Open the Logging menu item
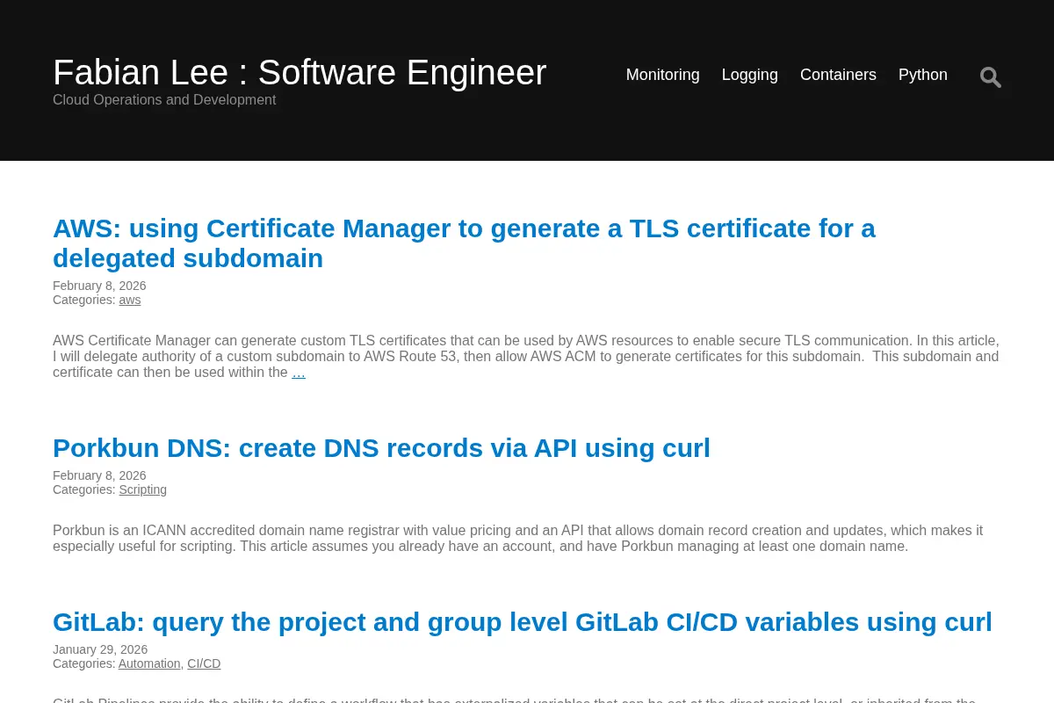The height and width of the screenshot is (703, 1054). click(749, 75)
